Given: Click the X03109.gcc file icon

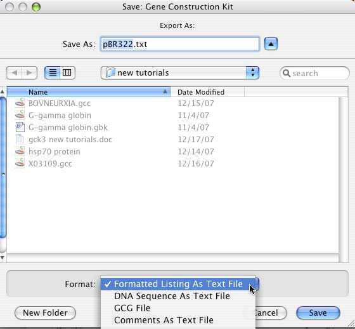Looking at the screenshot, I should tap(20, 163).
